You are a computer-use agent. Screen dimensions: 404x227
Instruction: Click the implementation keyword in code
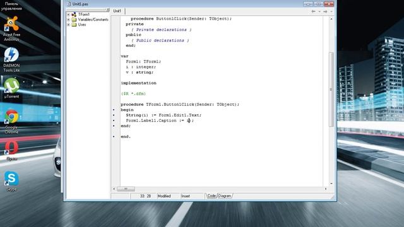(x=139, y=83)
